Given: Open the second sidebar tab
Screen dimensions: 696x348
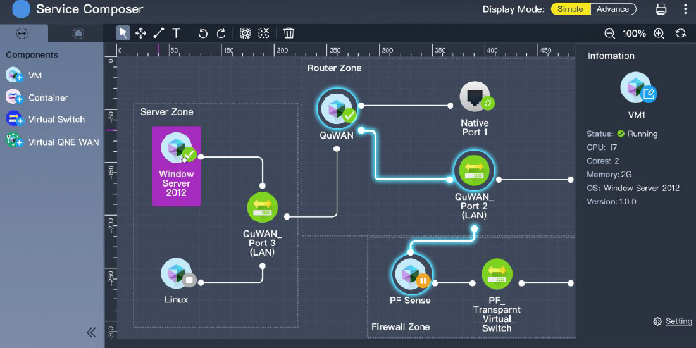Looking at the screenshot, I should [x=78, y=33].
